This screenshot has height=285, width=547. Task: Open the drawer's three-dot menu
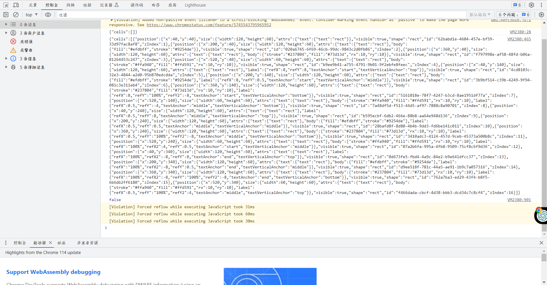(x=5, y=243)
